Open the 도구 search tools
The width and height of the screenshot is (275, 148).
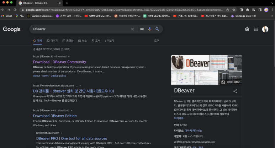[157, 41]
